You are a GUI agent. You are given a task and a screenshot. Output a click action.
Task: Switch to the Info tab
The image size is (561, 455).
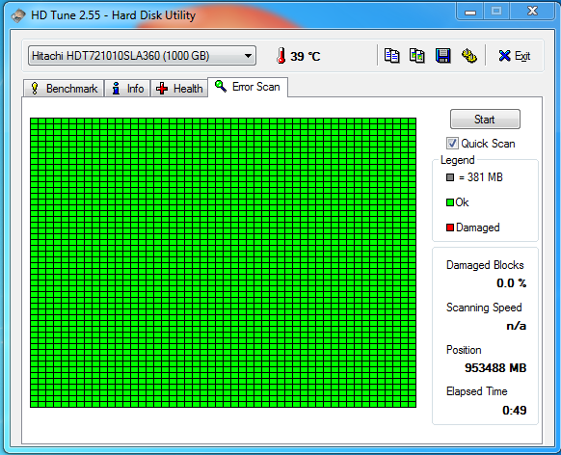tap(127, 89)
